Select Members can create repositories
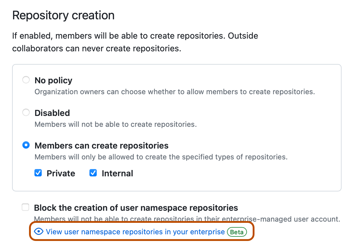Screen dimensions: 350x250 (26, 145)
